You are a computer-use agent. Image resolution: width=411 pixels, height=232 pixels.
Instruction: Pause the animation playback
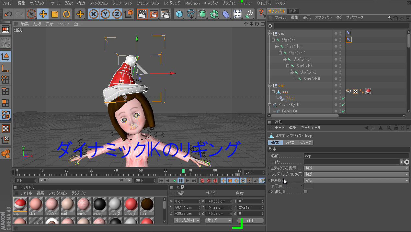181,180
